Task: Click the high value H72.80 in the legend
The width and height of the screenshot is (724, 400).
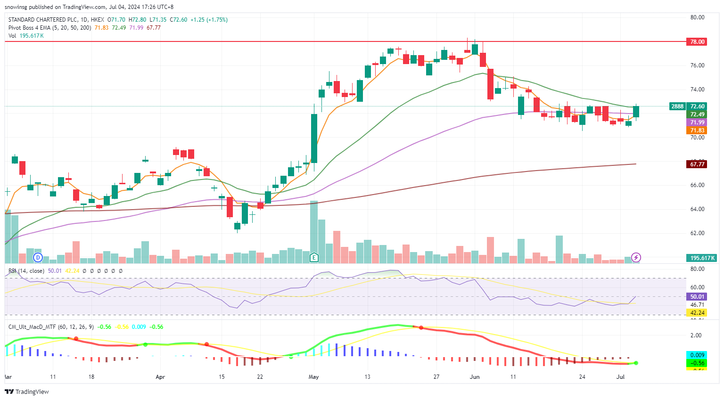Action: point(138,20)
